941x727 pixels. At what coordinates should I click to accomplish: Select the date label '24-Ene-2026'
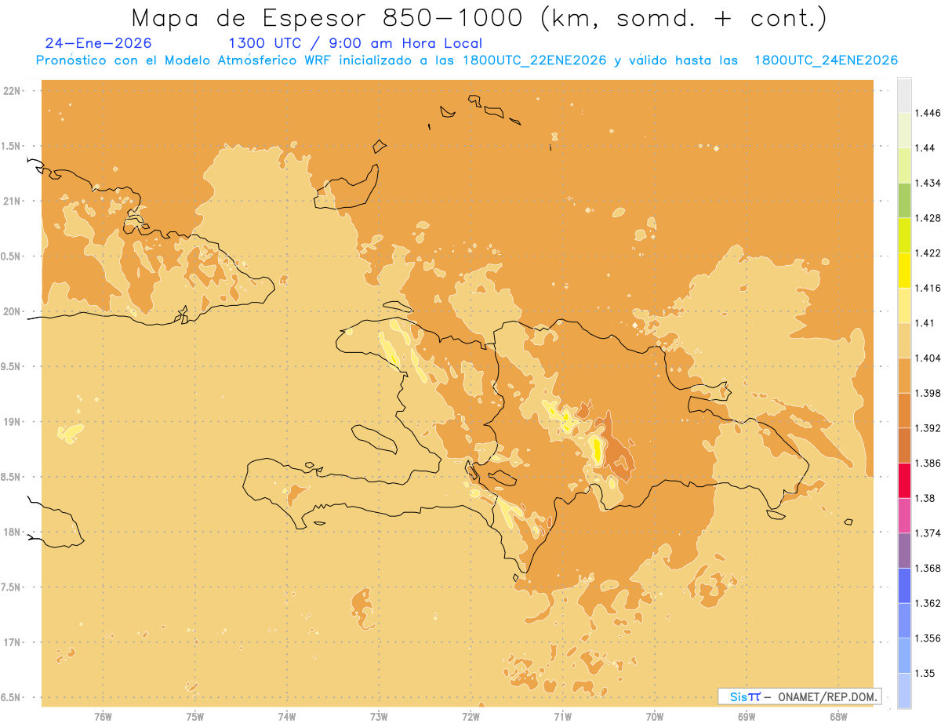[99, 44]
